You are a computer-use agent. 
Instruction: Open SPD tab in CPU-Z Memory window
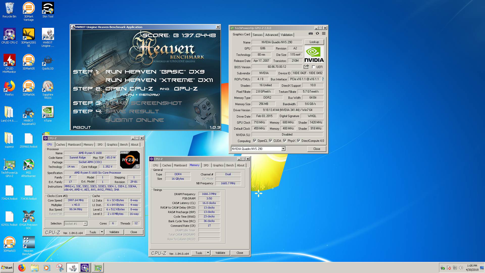click(206, 165)
